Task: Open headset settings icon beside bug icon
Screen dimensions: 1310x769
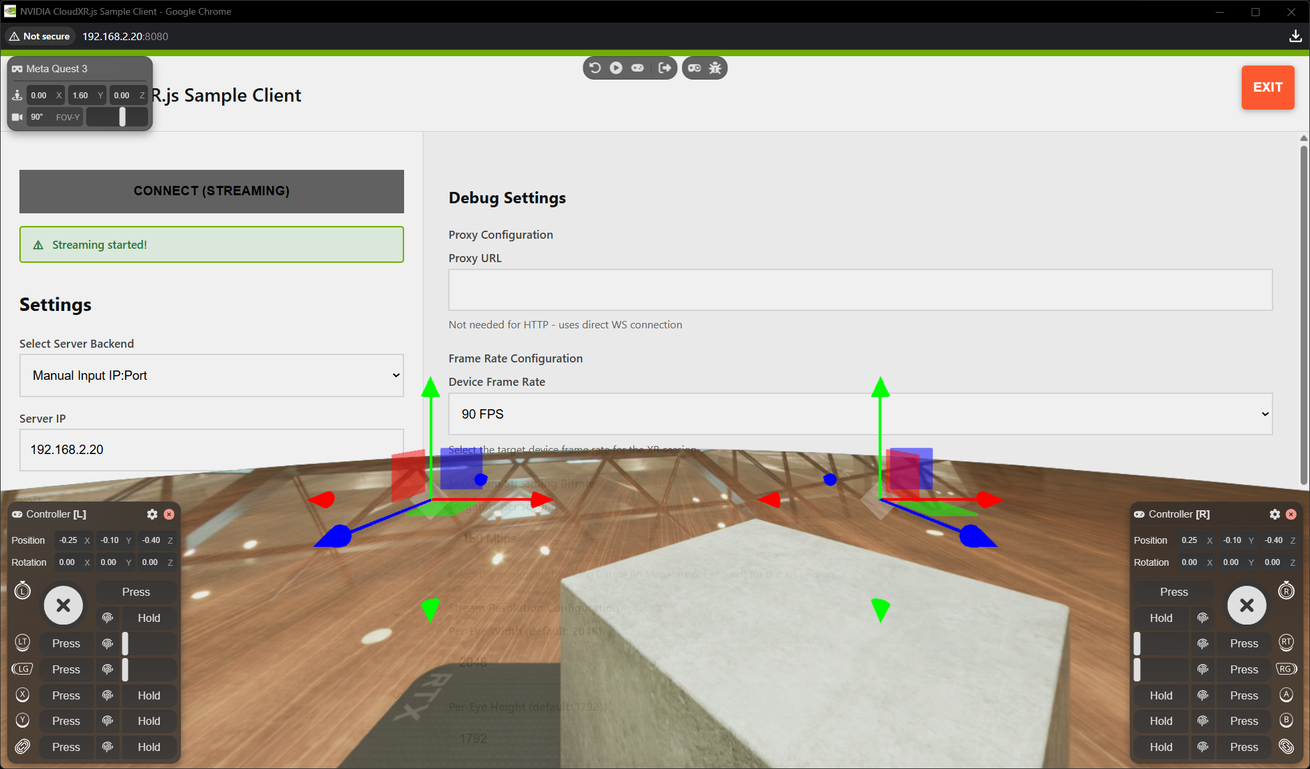Action: [x=694, y=68]
